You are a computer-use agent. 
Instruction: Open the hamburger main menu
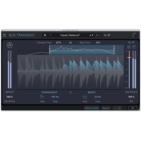pos(4,35)
